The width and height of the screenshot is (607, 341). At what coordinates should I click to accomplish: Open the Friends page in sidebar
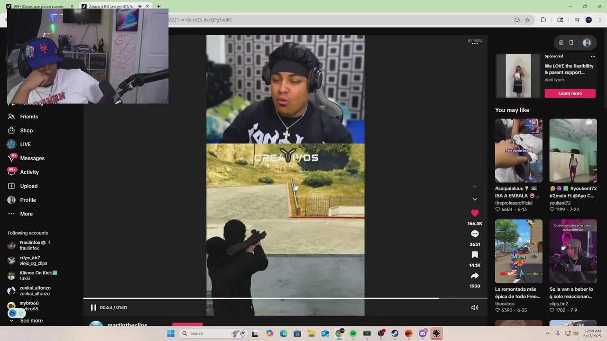coord(22,117)
